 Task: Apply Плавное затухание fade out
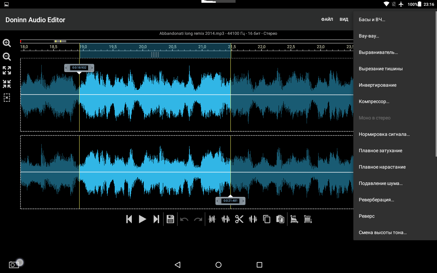click(x=395, y=150)
